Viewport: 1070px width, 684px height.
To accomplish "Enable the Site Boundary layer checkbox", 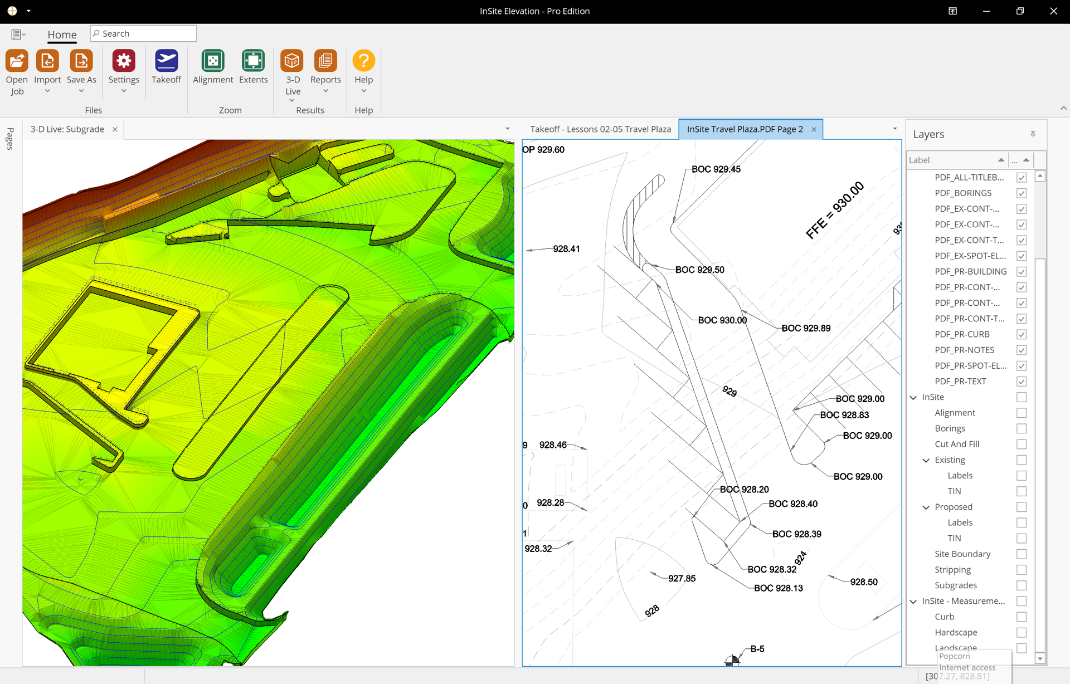I will pos(1022,554).
